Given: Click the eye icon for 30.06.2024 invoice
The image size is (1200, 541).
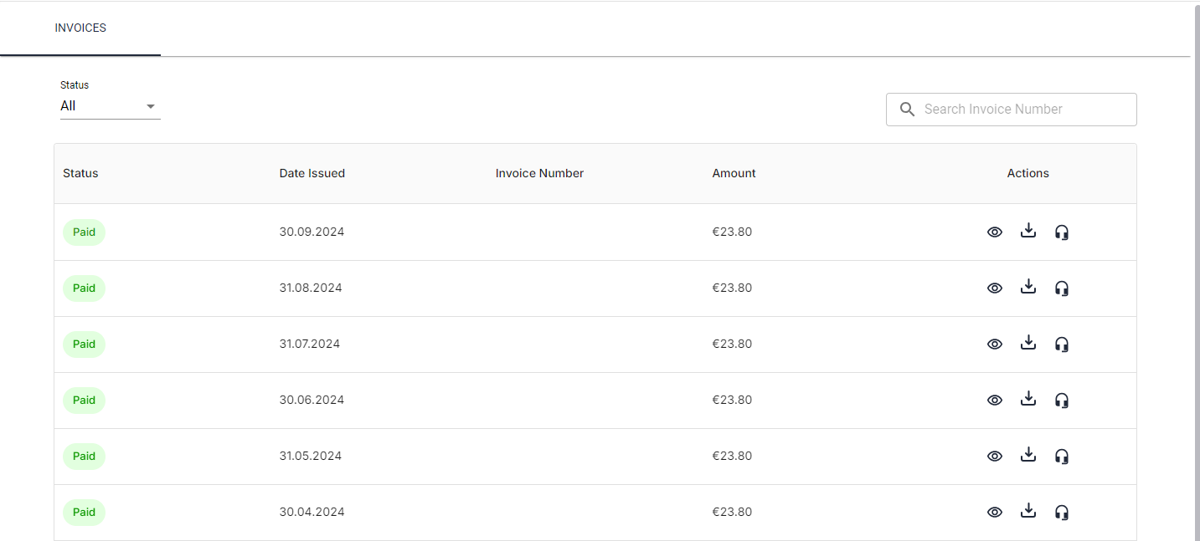Looking at the screenshot, I should 994,401.
